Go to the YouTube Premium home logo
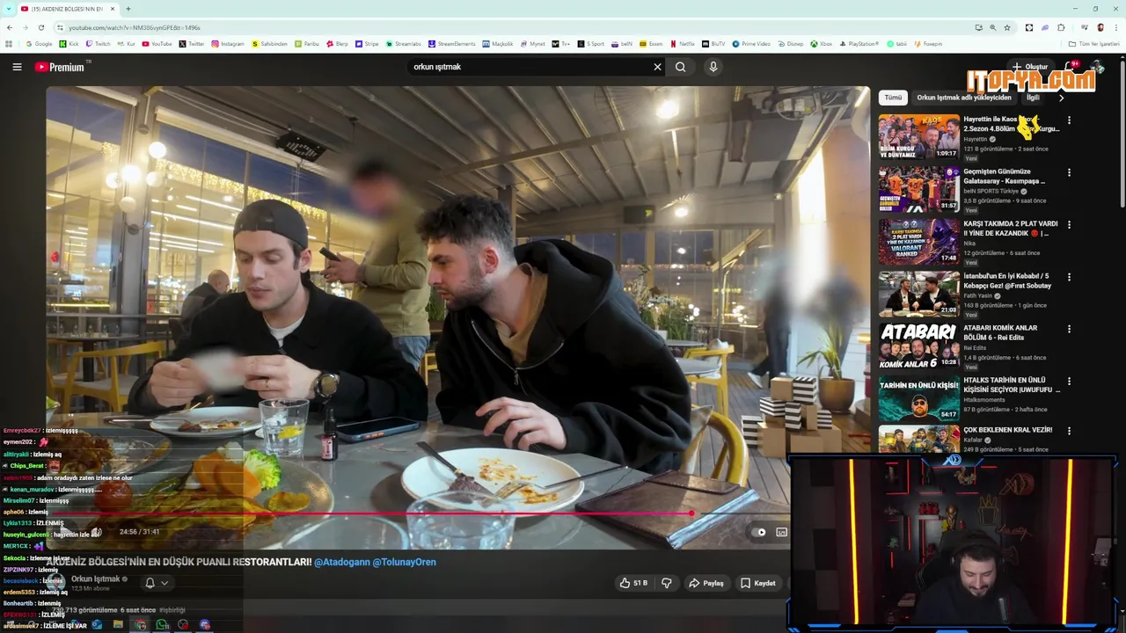Screen dimensions: 1126x633 pos(60,67)
